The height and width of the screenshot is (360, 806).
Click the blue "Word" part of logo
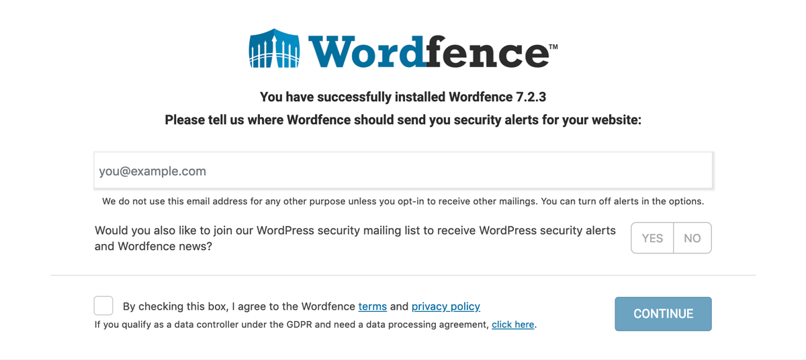(x=367, y=52)
